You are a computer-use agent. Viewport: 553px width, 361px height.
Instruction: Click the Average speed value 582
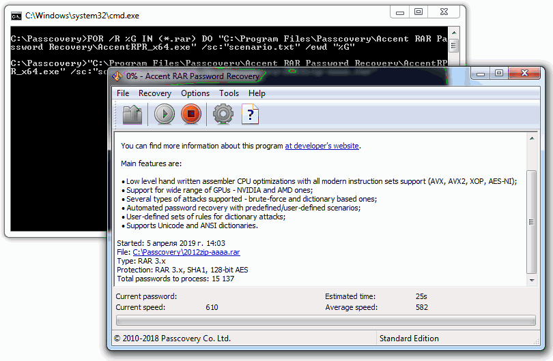(x=422, y=307)
